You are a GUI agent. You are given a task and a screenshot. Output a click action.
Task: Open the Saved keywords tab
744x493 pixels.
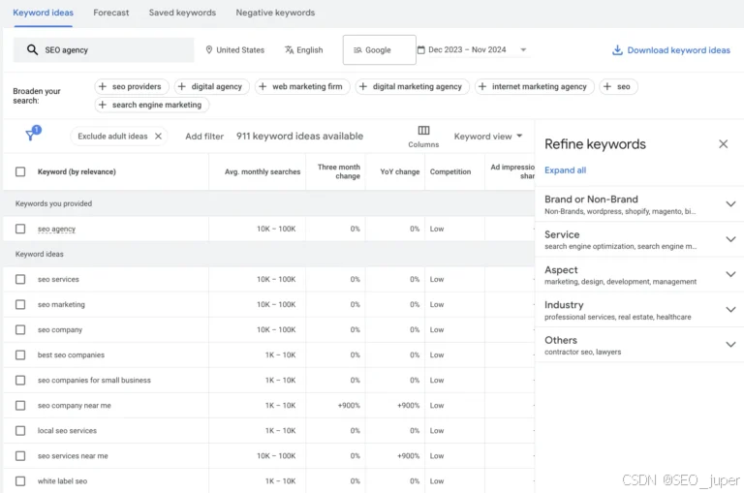point(182,13)
